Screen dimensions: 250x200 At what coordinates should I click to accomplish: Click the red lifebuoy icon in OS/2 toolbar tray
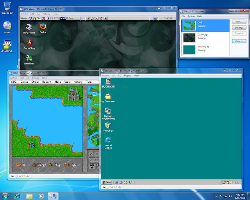click(x=101, y=18)
